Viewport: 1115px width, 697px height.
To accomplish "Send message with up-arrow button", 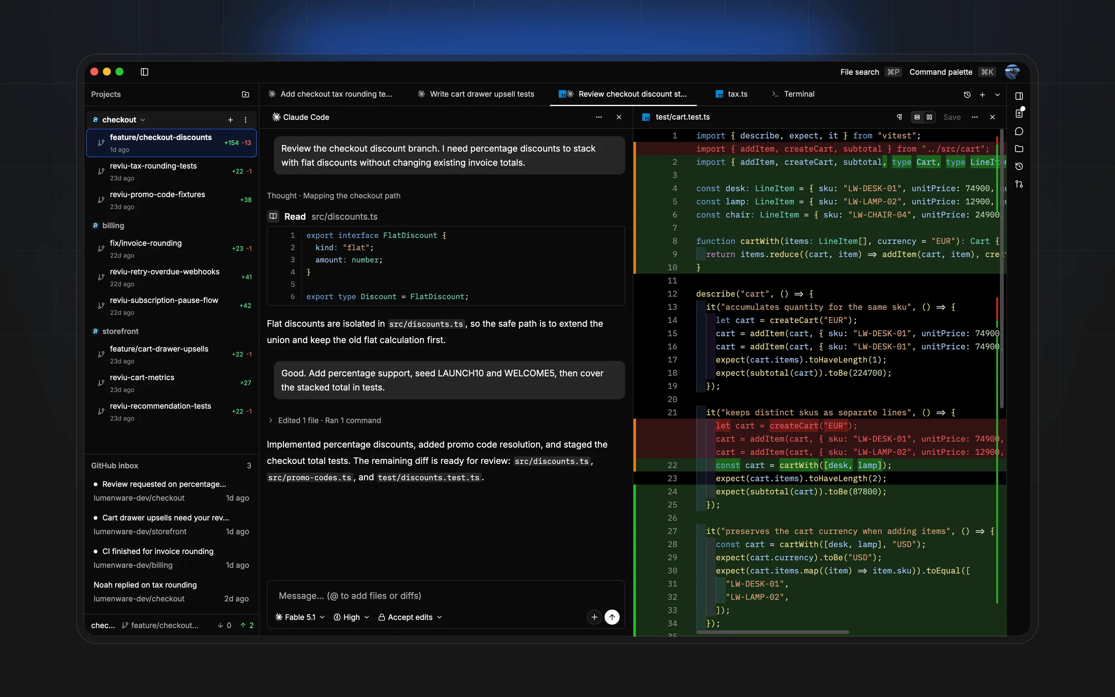I will pos(612,617).
